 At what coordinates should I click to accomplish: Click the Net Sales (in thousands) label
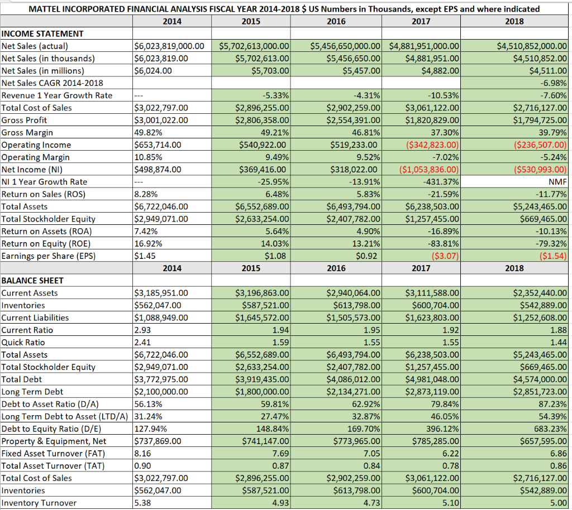tap(48, 59)
